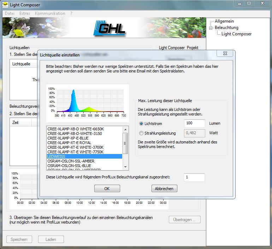The width and height of the screenshot is (272, 249).
Task: Collapse the Beleuchtung tree node
Action: coord(211,28)
